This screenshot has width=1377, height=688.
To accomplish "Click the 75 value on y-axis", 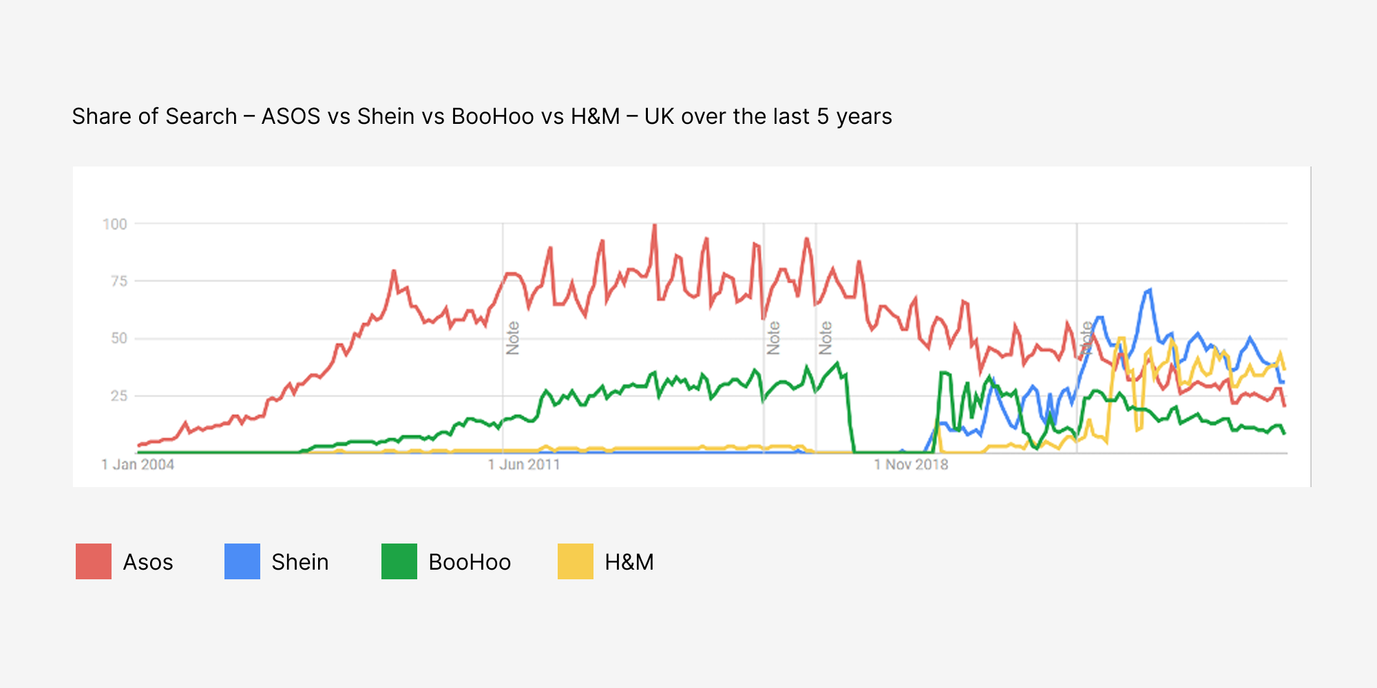I will [119, 281].
